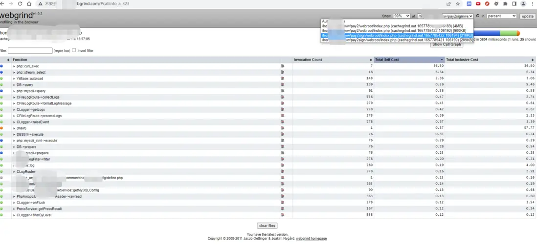
Task: Bookmark this page with star icon
Action: 458,4
